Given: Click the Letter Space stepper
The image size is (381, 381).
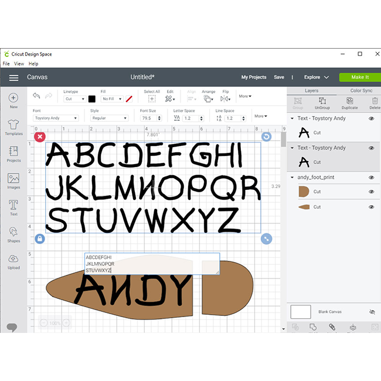Looking at the screenshot, I should pyautogui.click(x=201, y=118).
